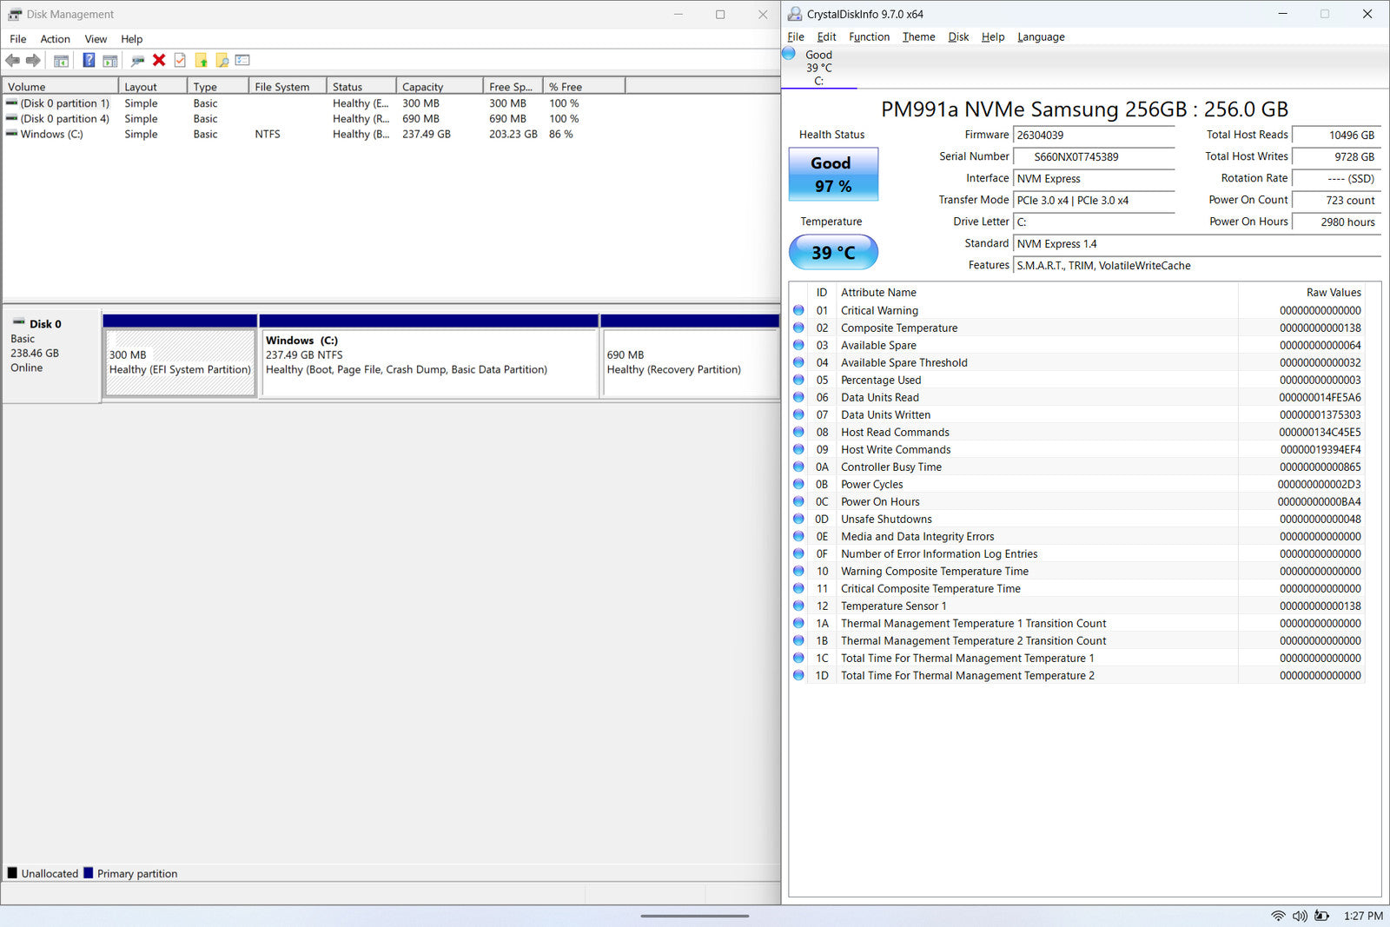Image resolution: width=1390 pixels, height=927 pixels.
Task: Click the Properties checkmark page icon
Action: click(x=180, y=60)
